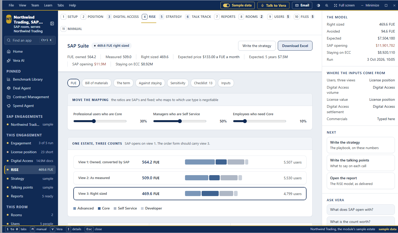Select View 1: Owned, converted by SAP row
The width and height of the screenshot is (398, 233).
[190, 162]
